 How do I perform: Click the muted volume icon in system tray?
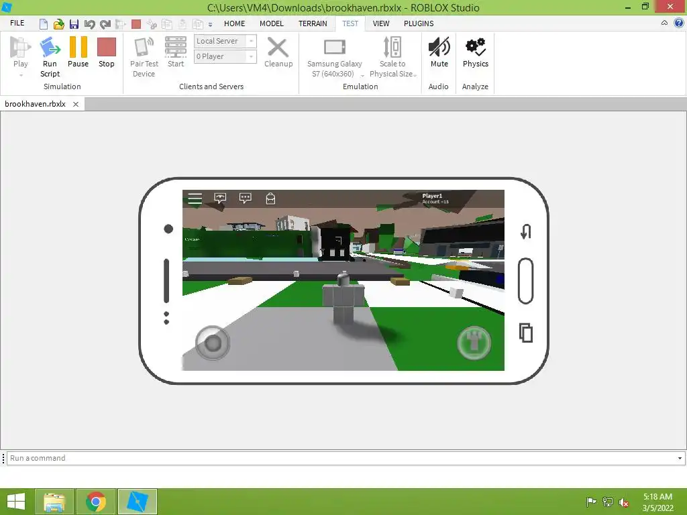(x=624, y=502)
